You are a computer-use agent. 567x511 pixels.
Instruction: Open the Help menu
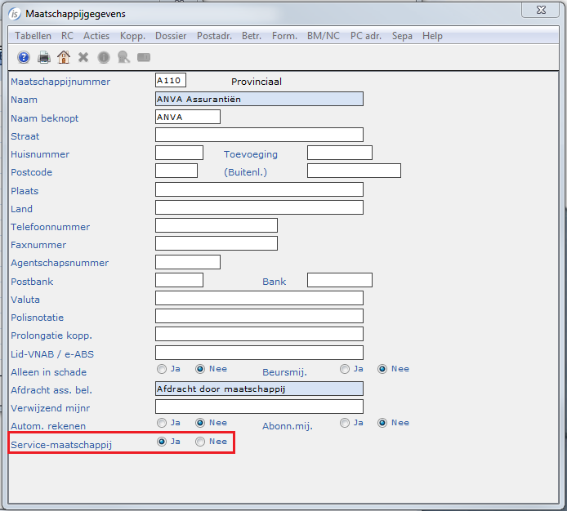click(432, 36)
